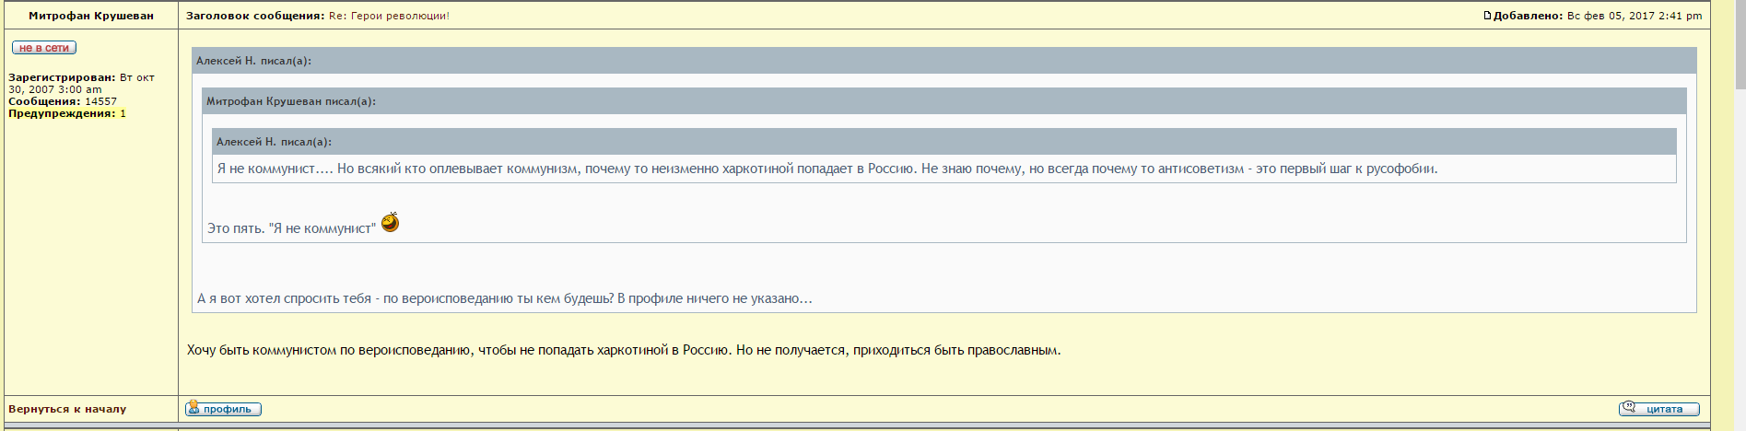Click the post subject 'Re: Герои революции!'
1746x431 pixels.
[389, 16]
